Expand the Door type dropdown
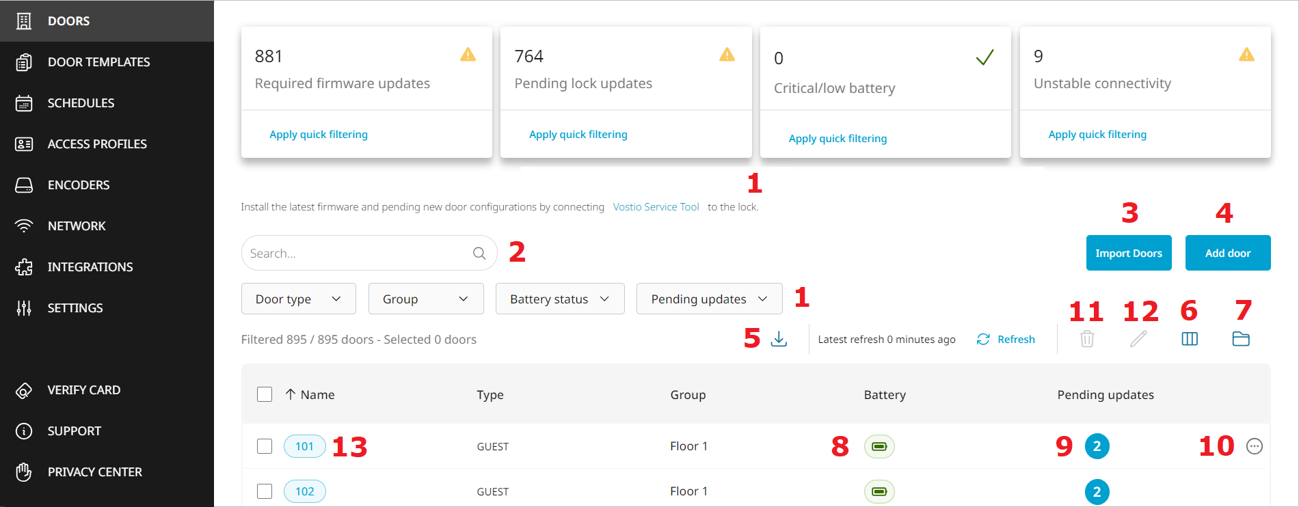Image resolution: width=1299 pixels, height=507 pixels. click(x=298, y=299)
